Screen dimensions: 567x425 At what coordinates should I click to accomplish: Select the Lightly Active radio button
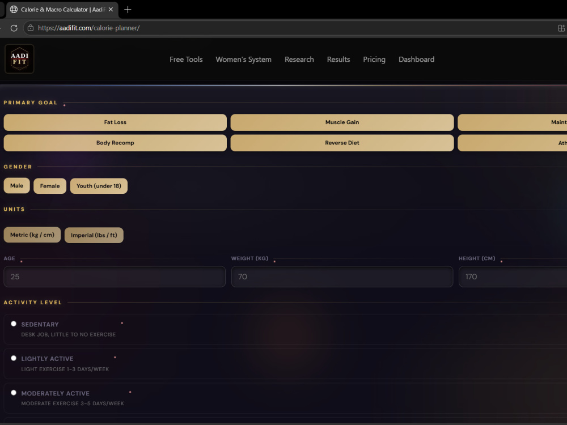coord(14,358)
